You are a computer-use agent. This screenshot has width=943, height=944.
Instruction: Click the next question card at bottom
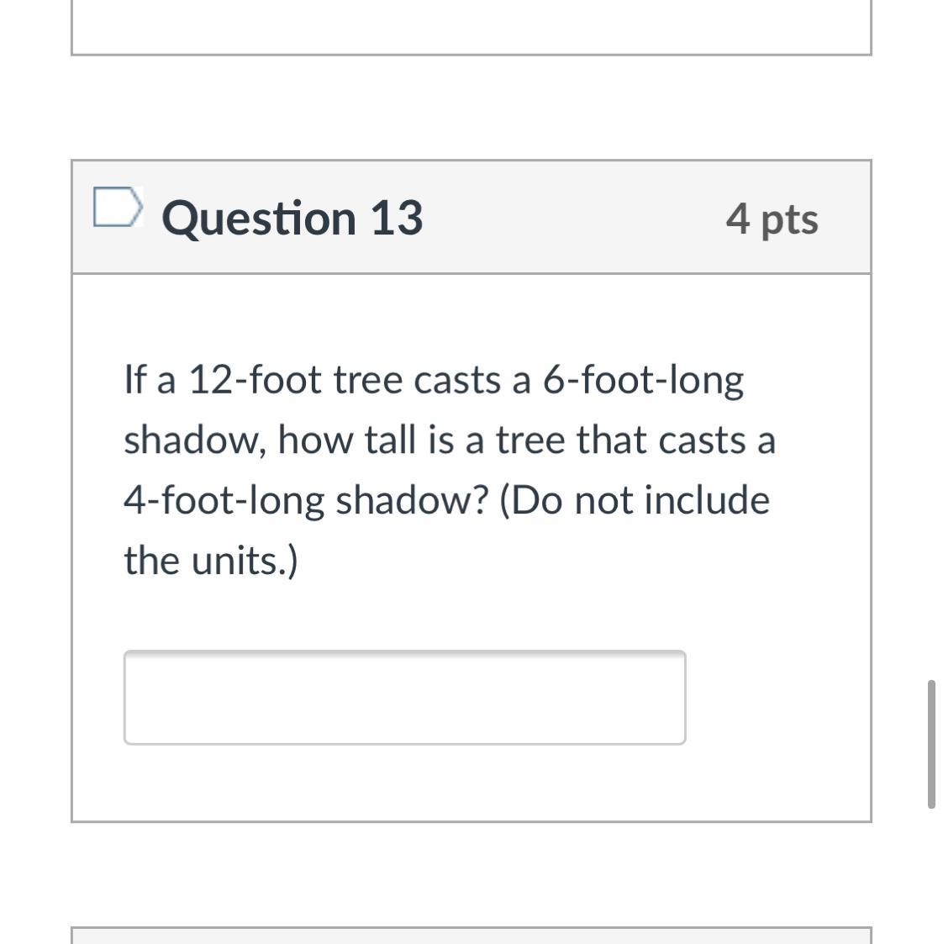click(x=471, y=936)
